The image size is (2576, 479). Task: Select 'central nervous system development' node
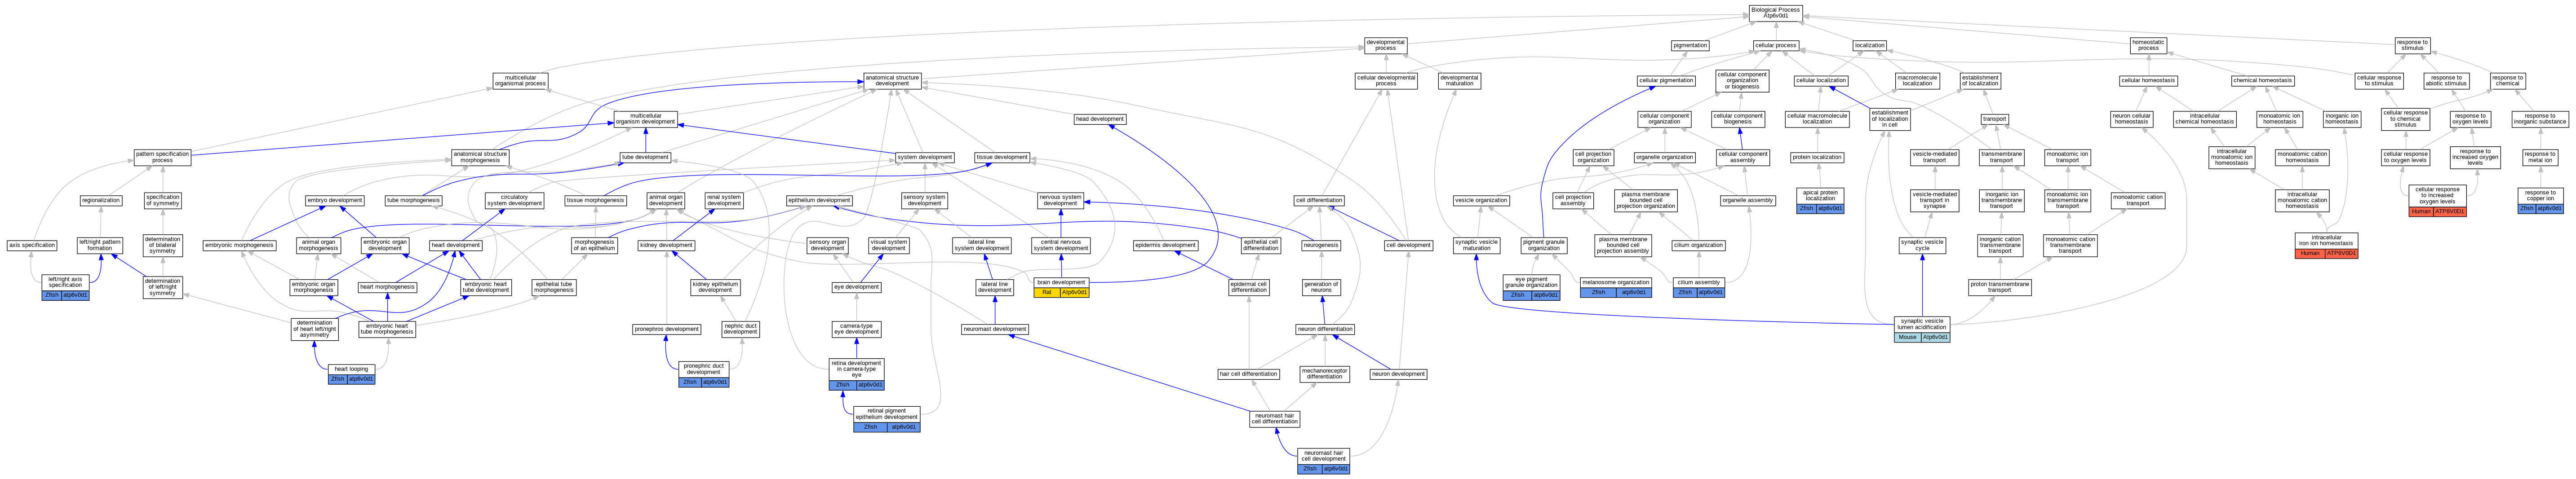[1061, 245]
